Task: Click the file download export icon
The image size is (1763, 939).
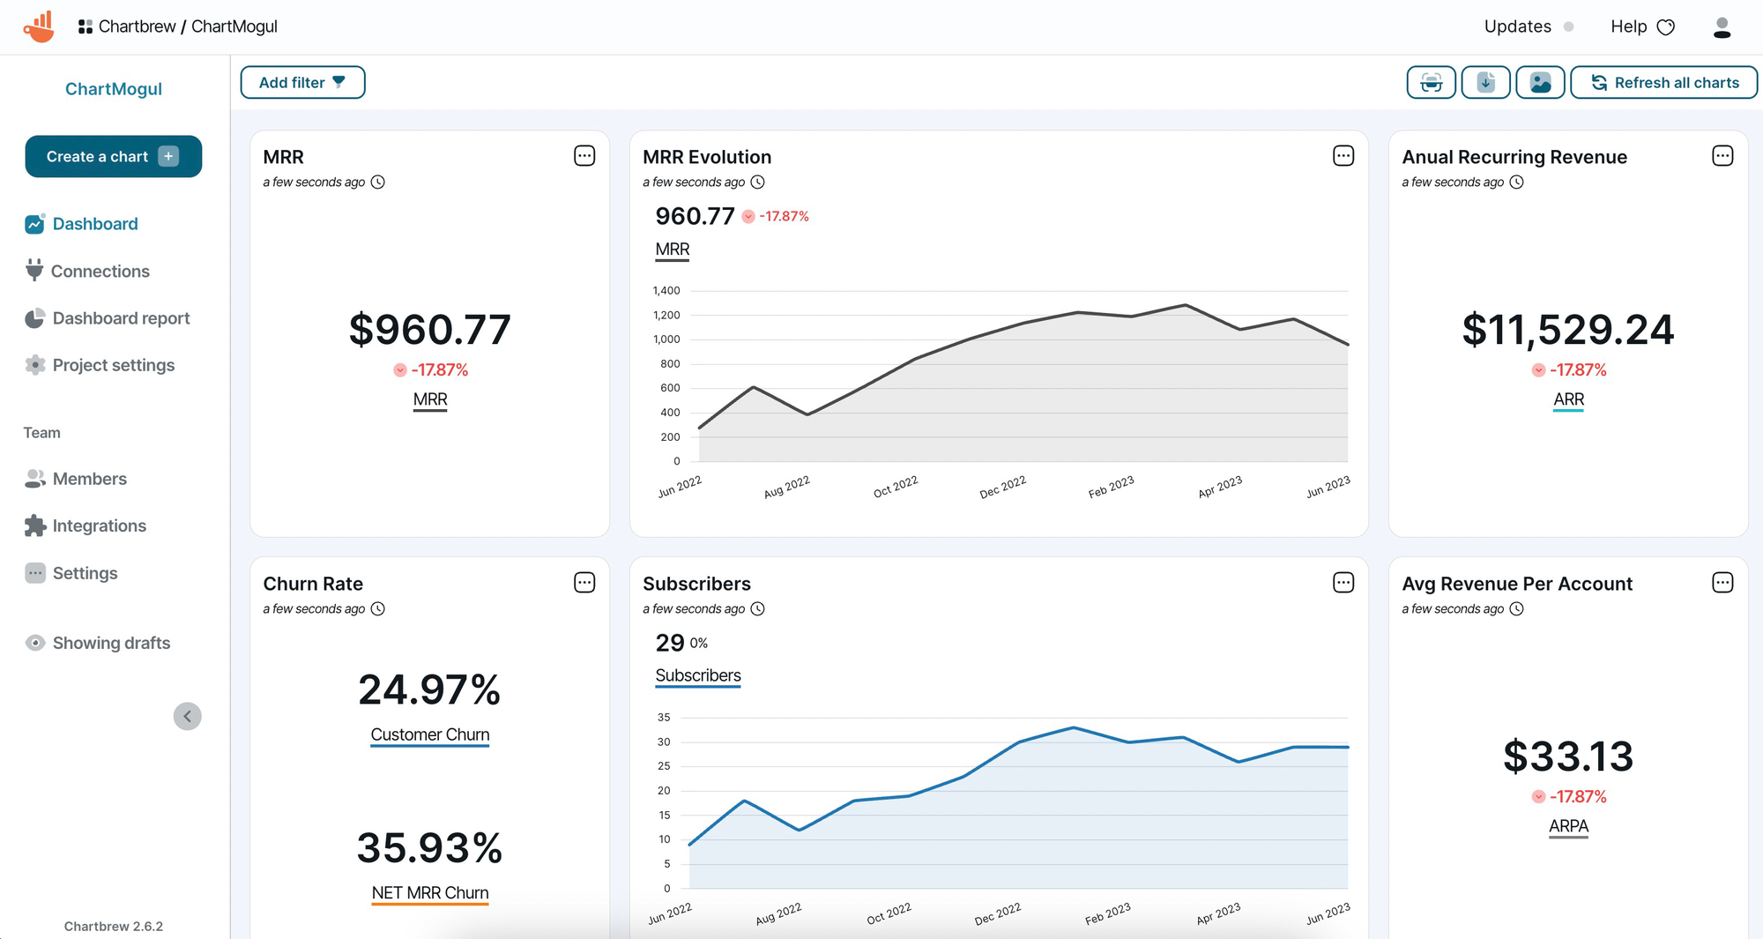Action: pyautogui.click(x=1485, y=83)
